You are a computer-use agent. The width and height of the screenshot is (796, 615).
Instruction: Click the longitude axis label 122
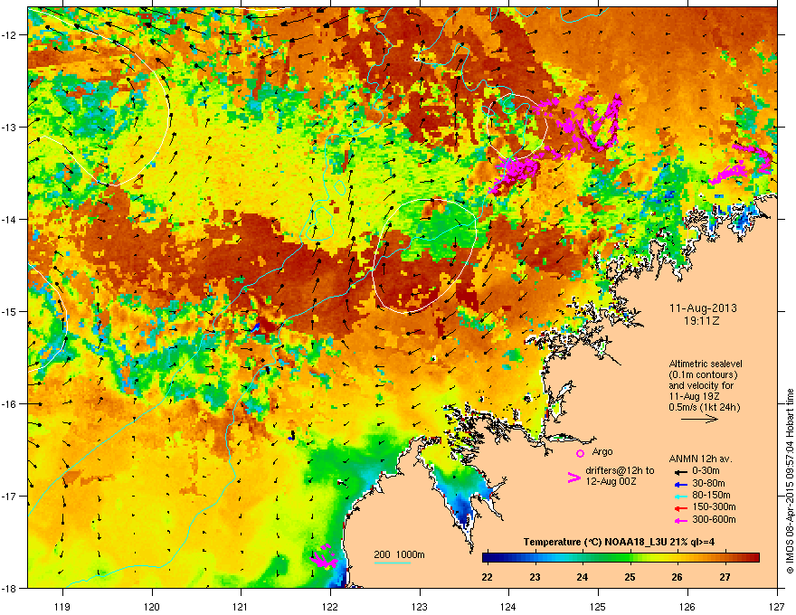[x=330, y=607]
